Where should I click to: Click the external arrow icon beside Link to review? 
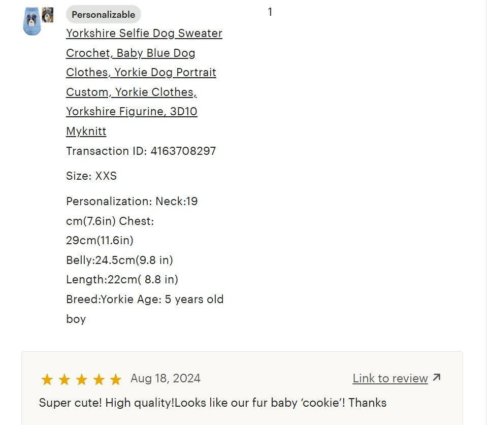point(437,378)
